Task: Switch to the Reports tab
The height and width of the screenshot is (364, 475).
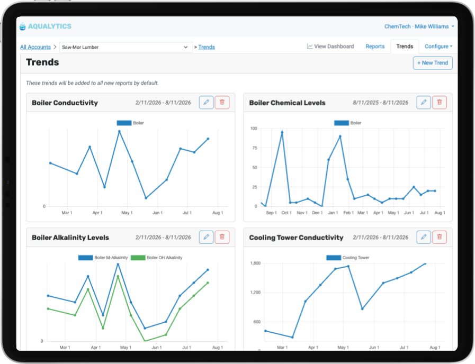Action: pos(375,47)
